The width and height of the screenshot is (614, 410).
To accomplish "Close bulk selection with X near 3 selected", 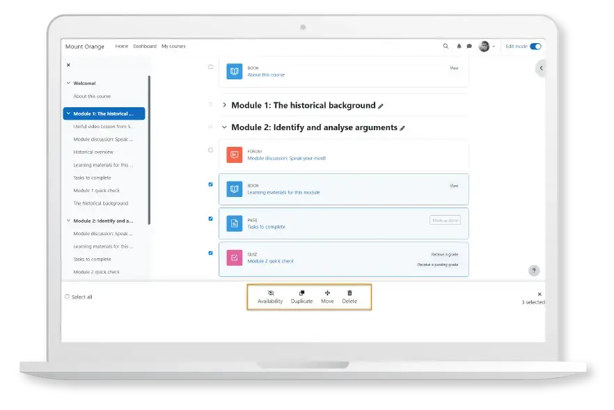I will [x=540, y=294].
